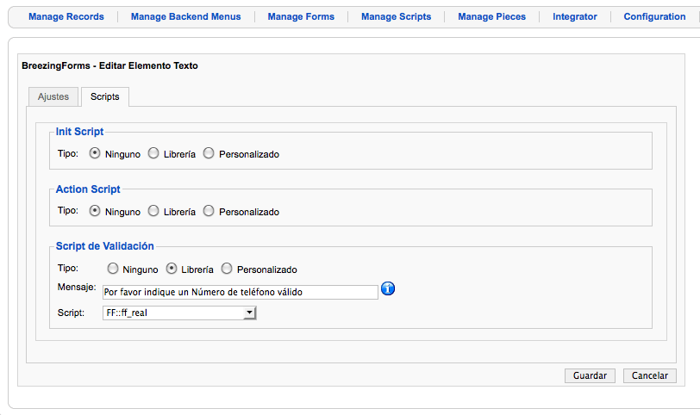Choose Librería for Init Script
Image resolution: width=700 pixels, height=415 pixels.
153,153
